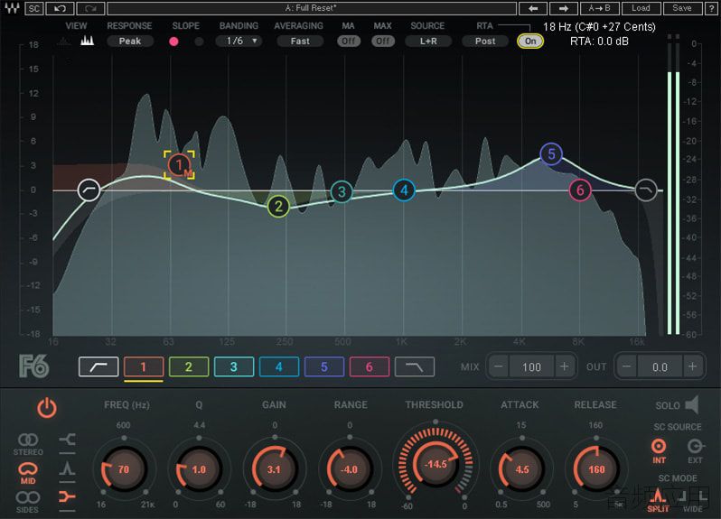Increase Mix with plus button
The width and height of the screenshot is (721, 519).
click(x=564, y=366)
